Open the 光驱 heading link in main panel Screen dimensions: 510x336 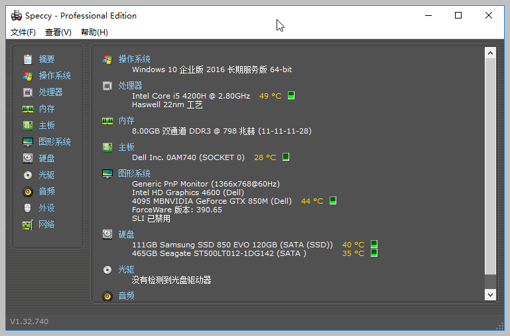click(x=126, y=269)
